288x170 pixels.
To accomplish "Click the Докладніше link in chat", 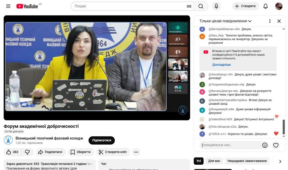I will 221,65.
